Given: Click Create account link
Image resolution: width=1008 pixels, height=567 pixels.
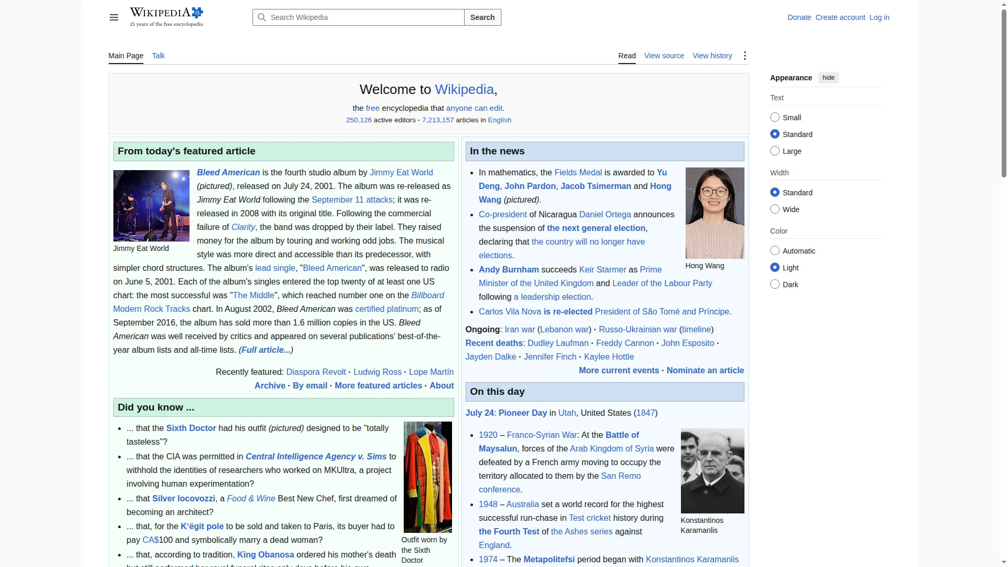Looking at the screenshot, I should (x=840, y=17).
